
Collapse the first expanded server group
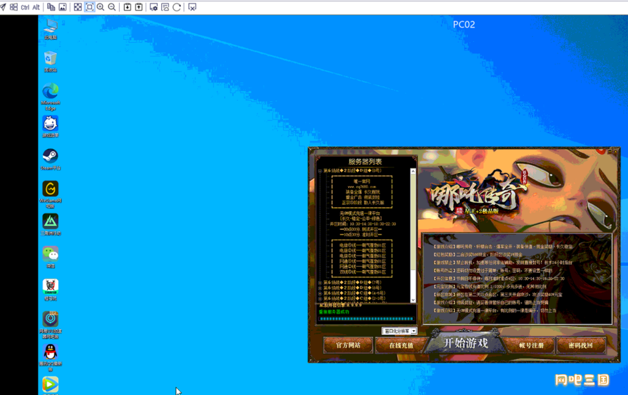click(320, 171)
